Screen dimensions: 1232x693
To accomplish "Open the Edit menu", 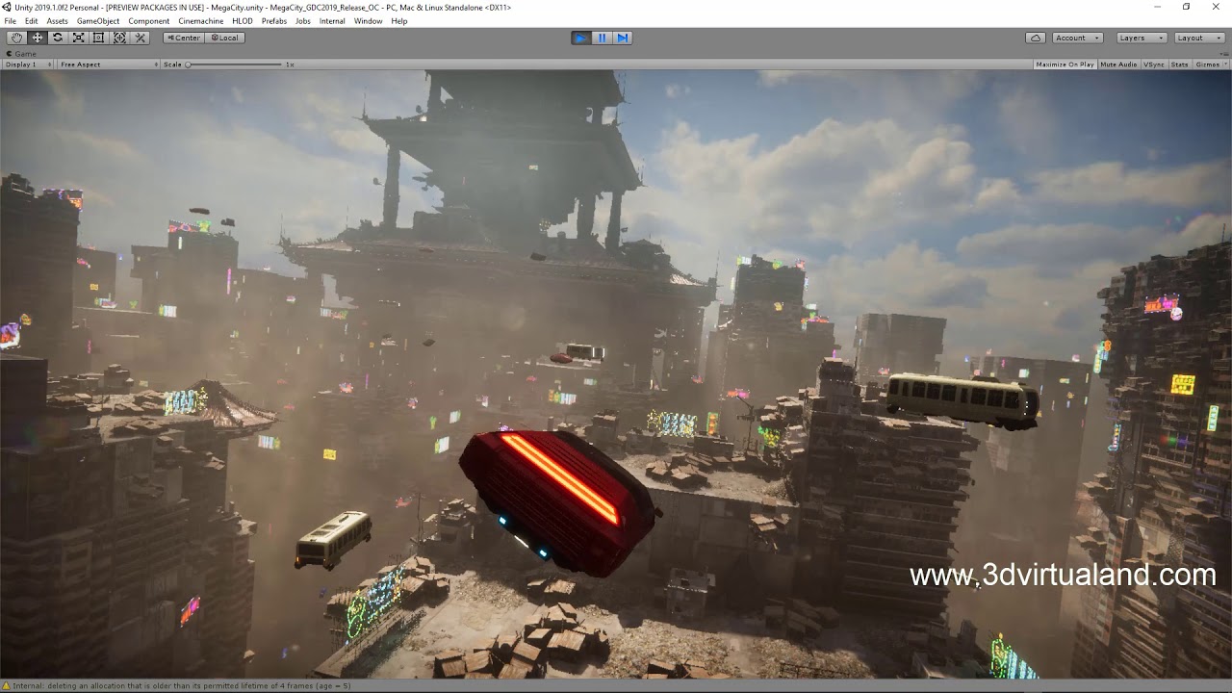I will pyautogui.click(x=32, y=21).
